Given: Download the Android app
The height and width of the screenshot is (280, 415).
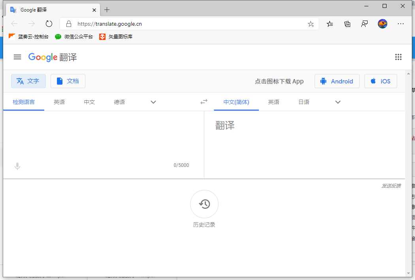Looking at the screenshot, I should (337, 81).
